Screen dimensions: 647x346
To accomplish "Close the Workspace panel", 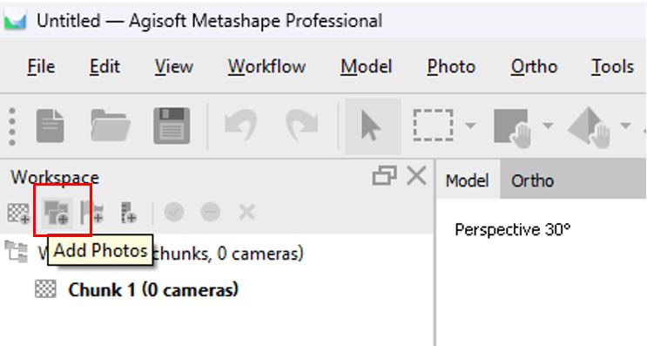I will click(x=416, y=176).
